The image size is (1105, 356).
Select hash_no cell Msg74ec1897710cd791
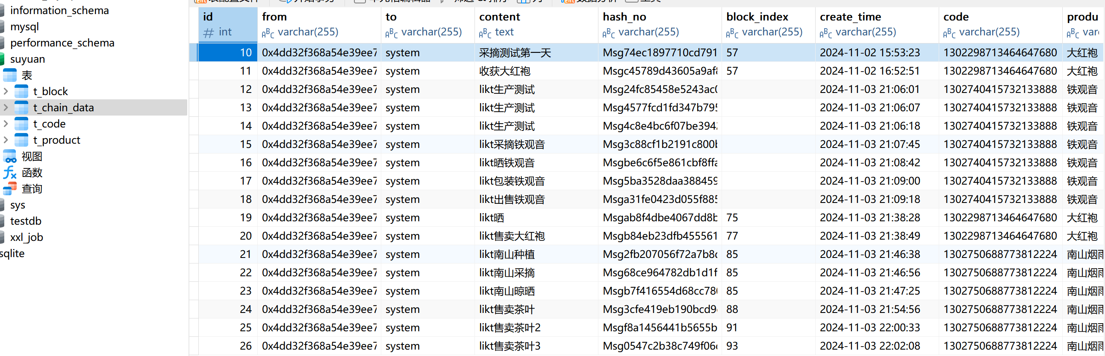tap(660, 52)
